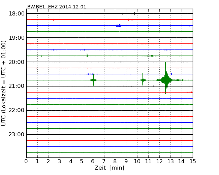Select the 19:00 time label
Image resolution: width=219 pixels, height=175 pixels.
click(x=17, y=38)
